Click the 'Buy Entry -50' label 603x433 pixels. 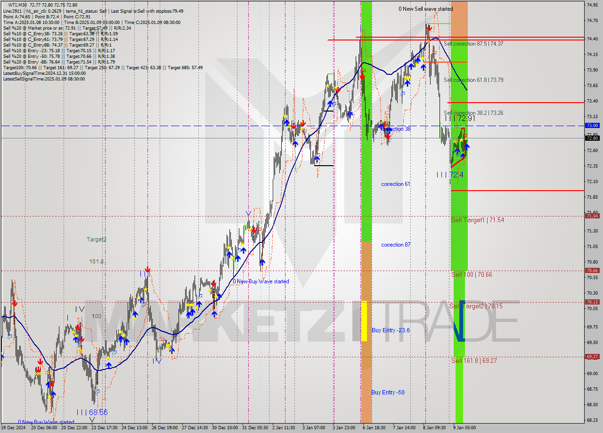[x=388, y=393]
